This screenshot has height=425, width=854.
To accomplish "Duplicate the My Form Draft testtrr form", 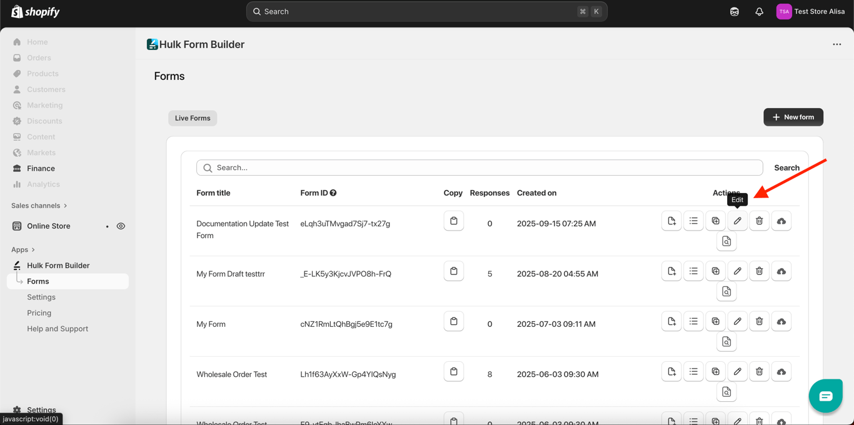I will click(x=715, y=271).
